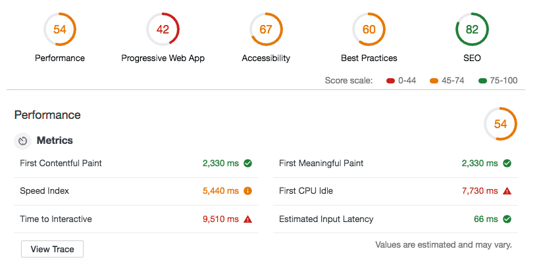Click the Performance score gauge 54 at top
Image resolution: width=541 pixels, height=270 pixels.
60,30
